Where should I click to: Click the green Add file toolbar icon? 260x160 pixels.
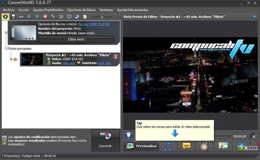tap(5, 17)
